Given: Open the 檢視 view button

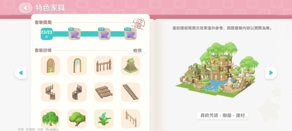Looking at the screenshot, I should tap(137, 51).
